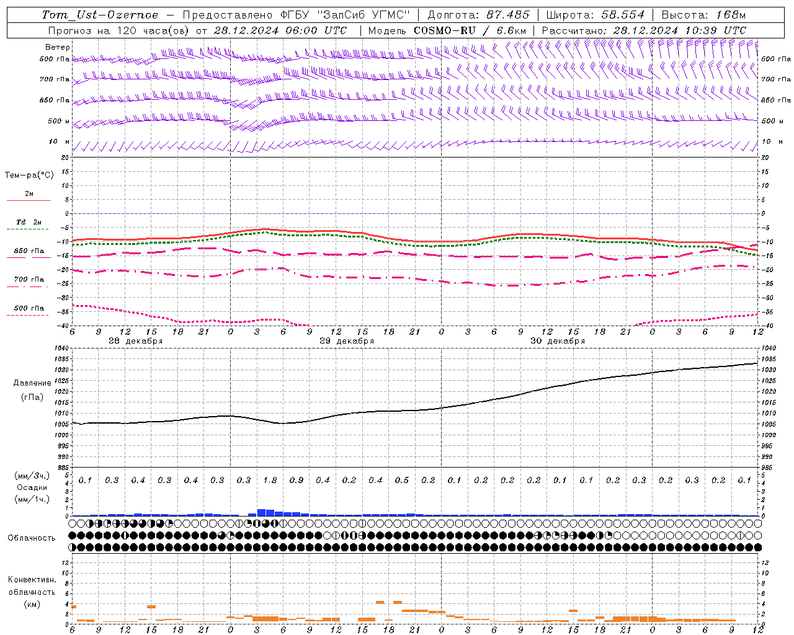Viewport: 794px width, 635px height.
Task: Click the "30 декабря" date label
Action: [558, 341]
